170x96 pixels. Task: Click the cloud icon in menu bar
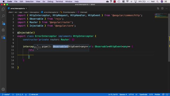click(107, 1)
